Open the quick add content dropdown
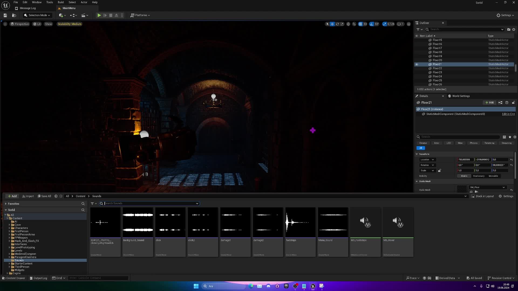This screenshot has height=291, width=518. 62,15
